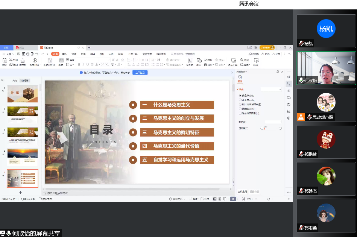Switch to reading view book icon

point(225,199)
